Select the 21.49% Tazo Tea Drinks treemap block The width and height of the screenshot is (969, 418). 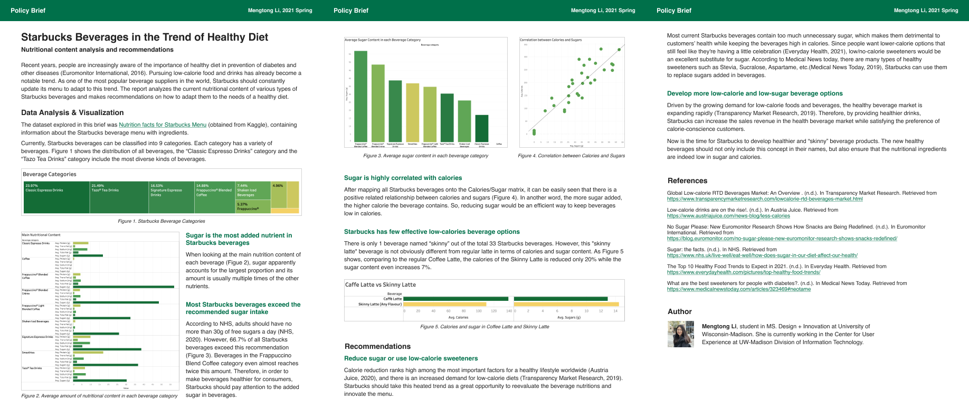(x=119, y=197)
